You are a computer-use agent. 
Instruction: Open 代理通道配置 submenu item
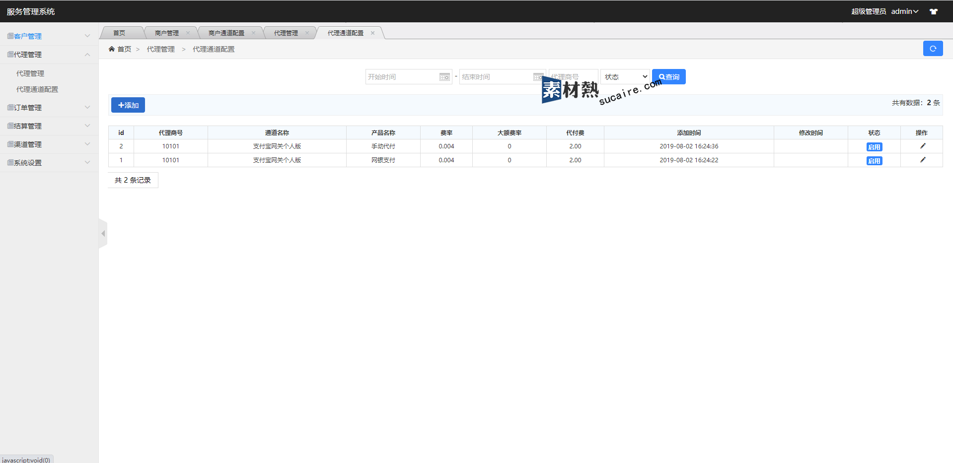(37, 89)
